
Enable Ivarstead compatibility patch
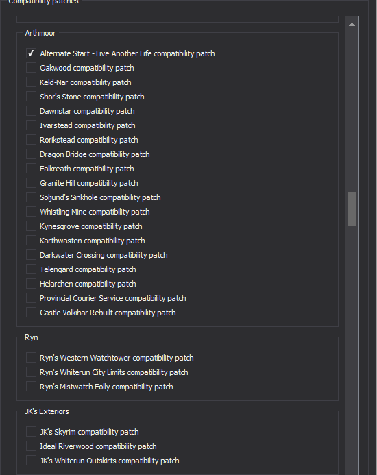click(31, 125)
